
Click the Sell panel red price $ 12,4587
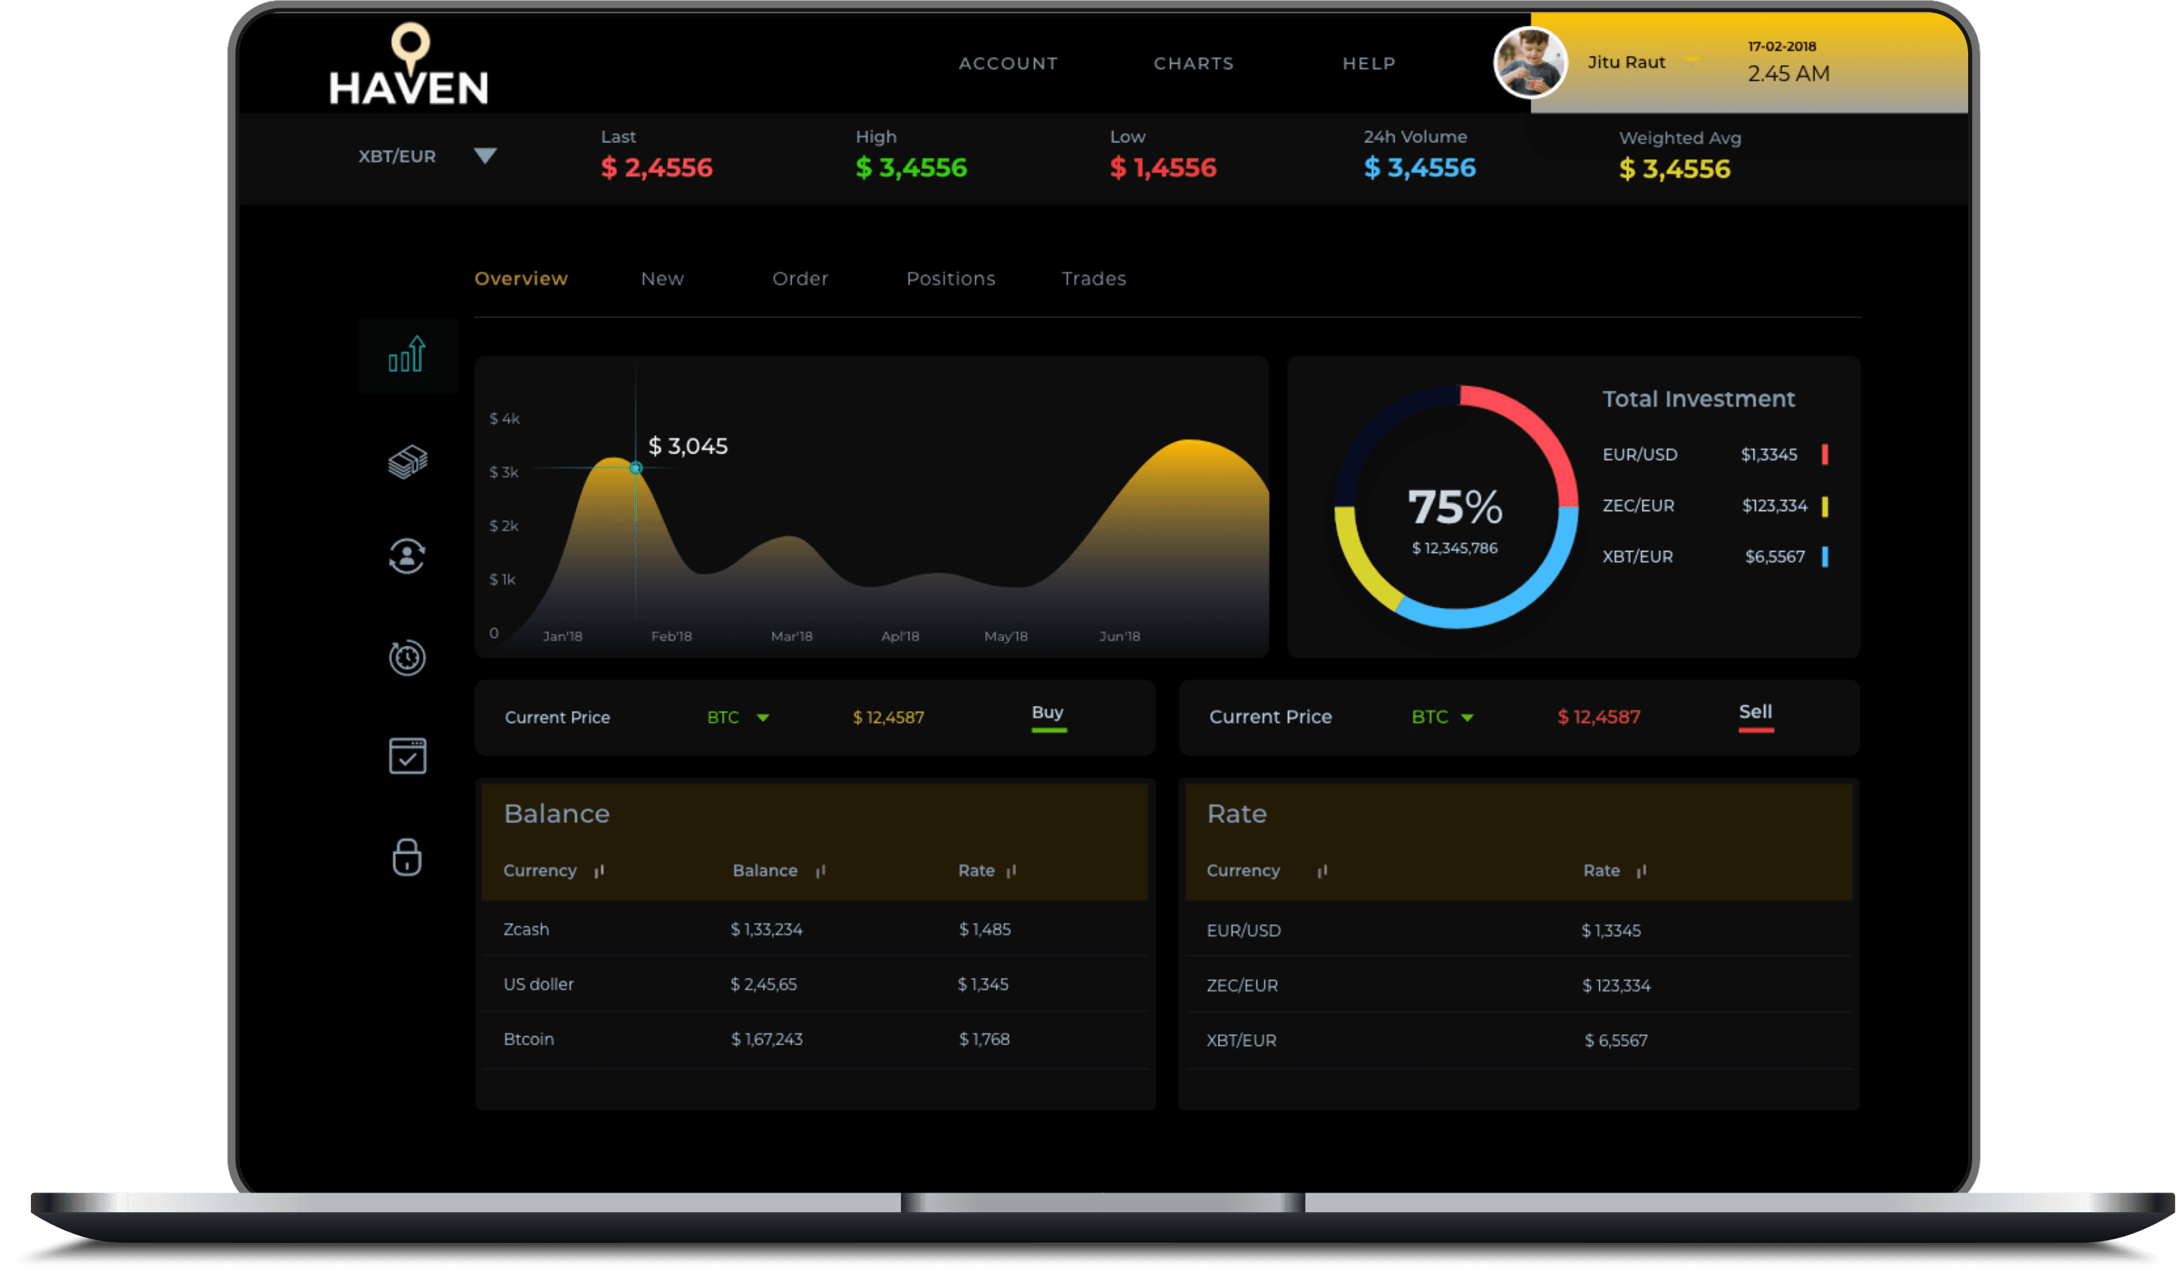[x=1599, y=718]
